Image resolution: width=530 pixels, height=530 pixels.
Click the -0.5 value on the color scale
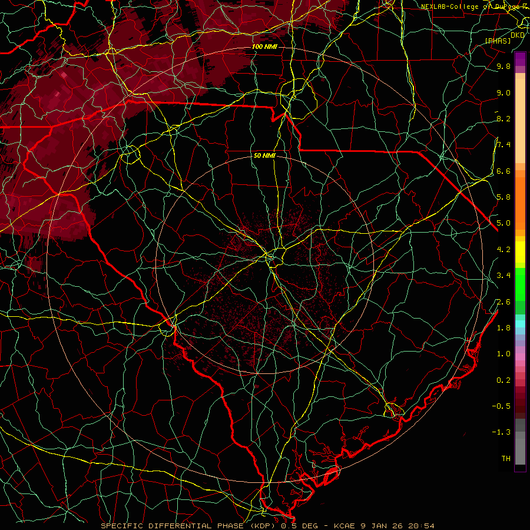point(502,406)
